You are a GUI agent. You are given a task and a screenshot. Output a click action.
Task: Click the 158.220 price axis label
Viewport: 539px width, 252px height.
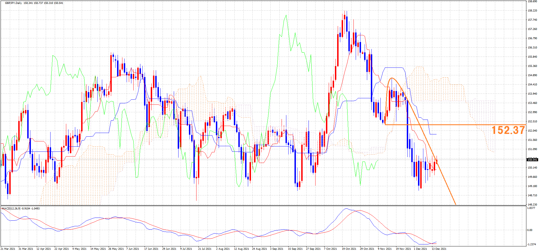click(533, 11)
